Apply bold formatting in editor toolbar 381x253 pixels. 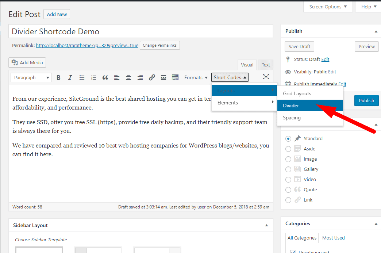pos(58,77)
